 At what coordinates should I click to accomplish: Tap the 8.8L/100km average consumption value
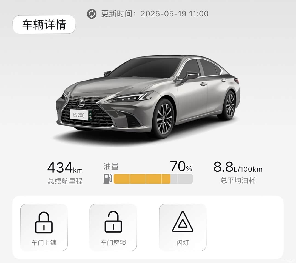pyautogui.click(x=238, y=167)
